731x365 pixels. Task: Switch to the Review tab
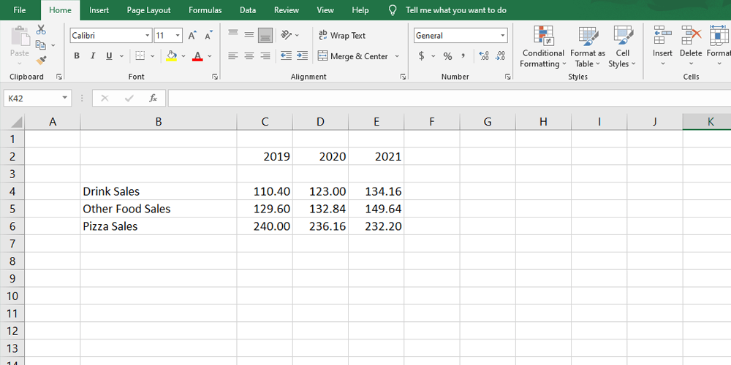point(287,10)
